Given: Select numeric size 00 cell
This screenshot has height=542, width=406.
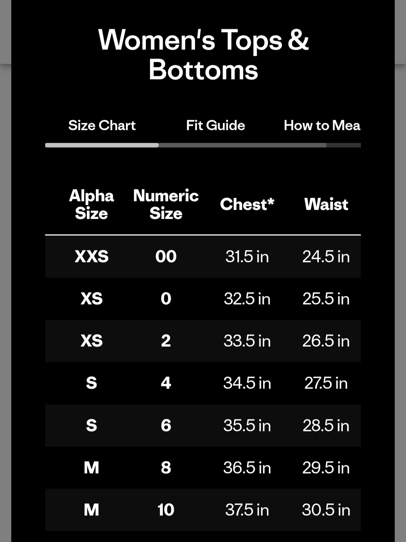Looking at the screenshot, I should (x=166, y=257).
